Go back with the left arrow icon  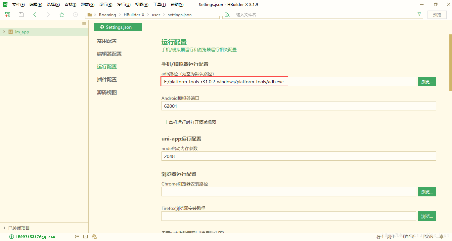(x=35, y=15)
